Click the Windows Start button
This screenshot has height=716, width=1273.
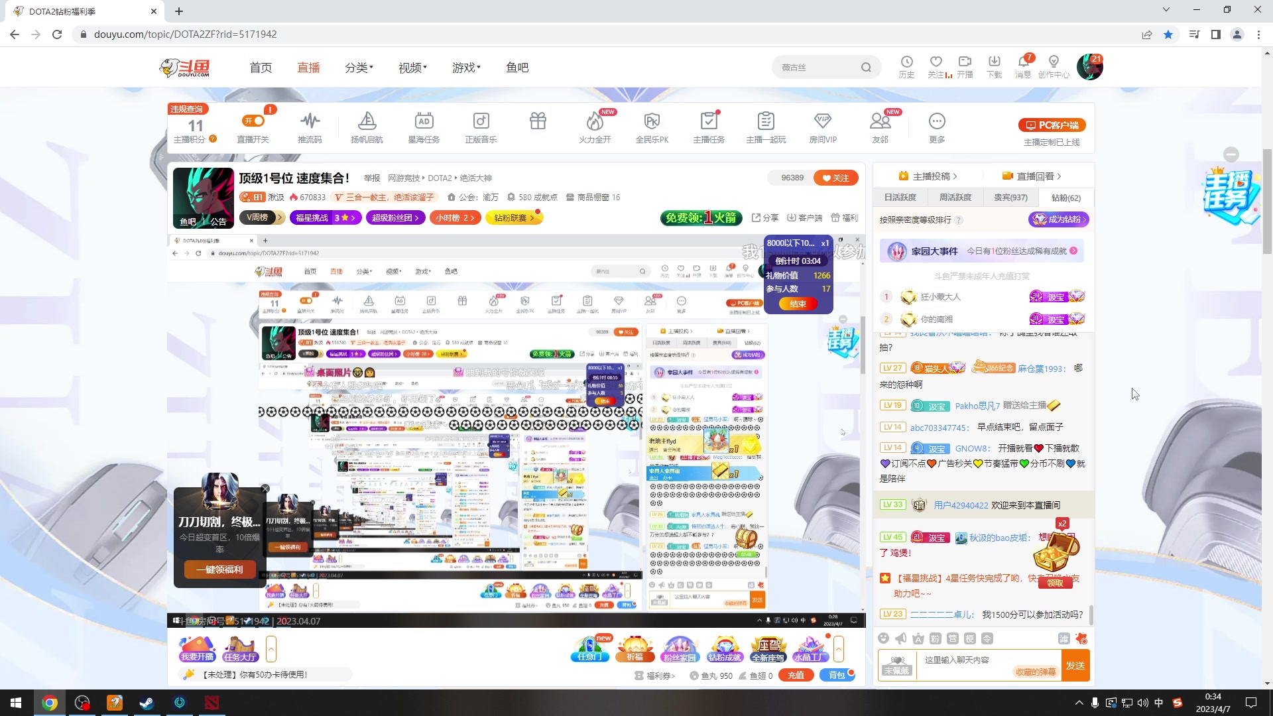tap(16, 703)
